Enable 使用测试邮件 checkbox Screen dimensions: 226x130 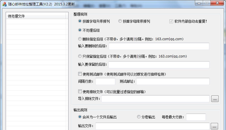click(80, 74)
